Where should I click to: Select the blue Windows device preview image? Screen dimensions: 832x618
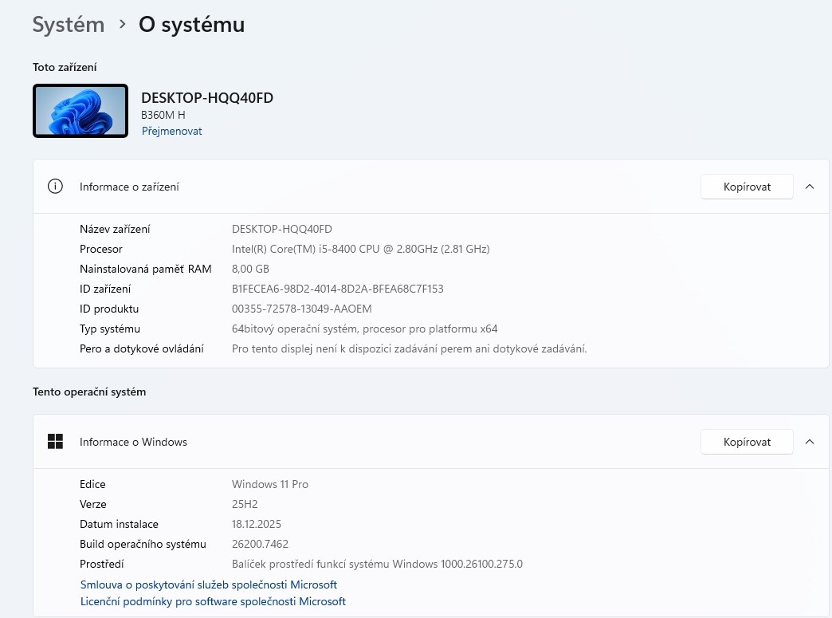[x=80, y=110]
